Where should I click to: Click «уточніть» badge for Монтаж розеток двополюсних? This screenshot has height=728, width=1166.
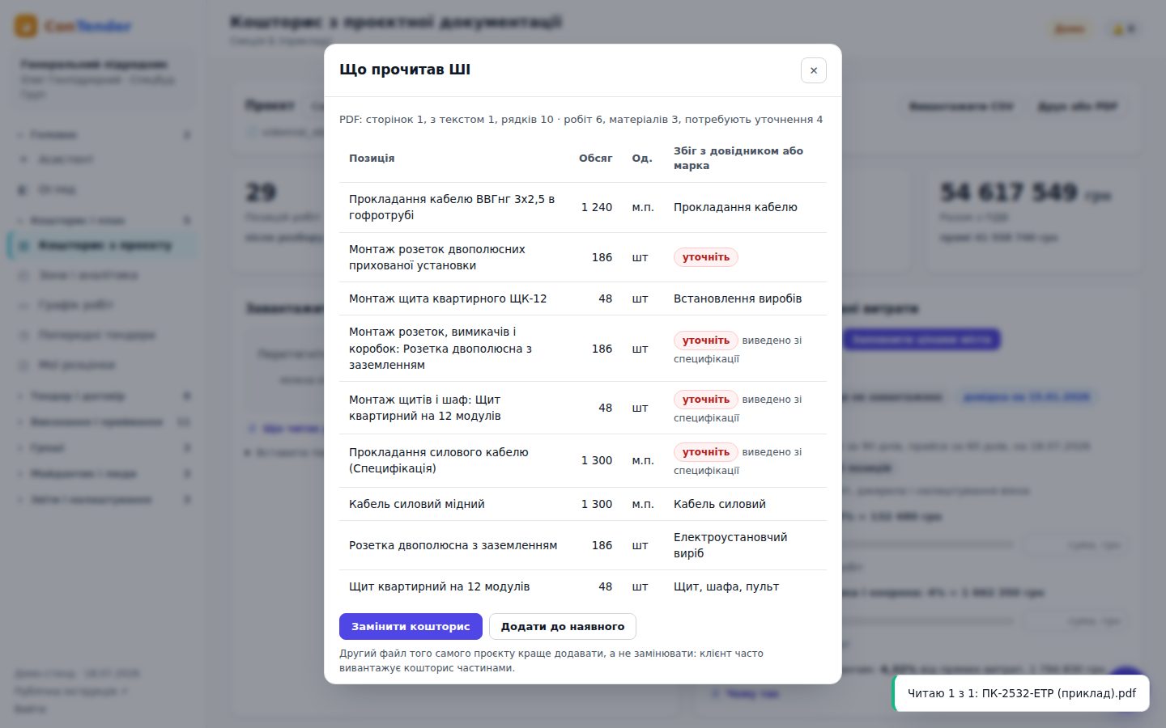point(705,257)
